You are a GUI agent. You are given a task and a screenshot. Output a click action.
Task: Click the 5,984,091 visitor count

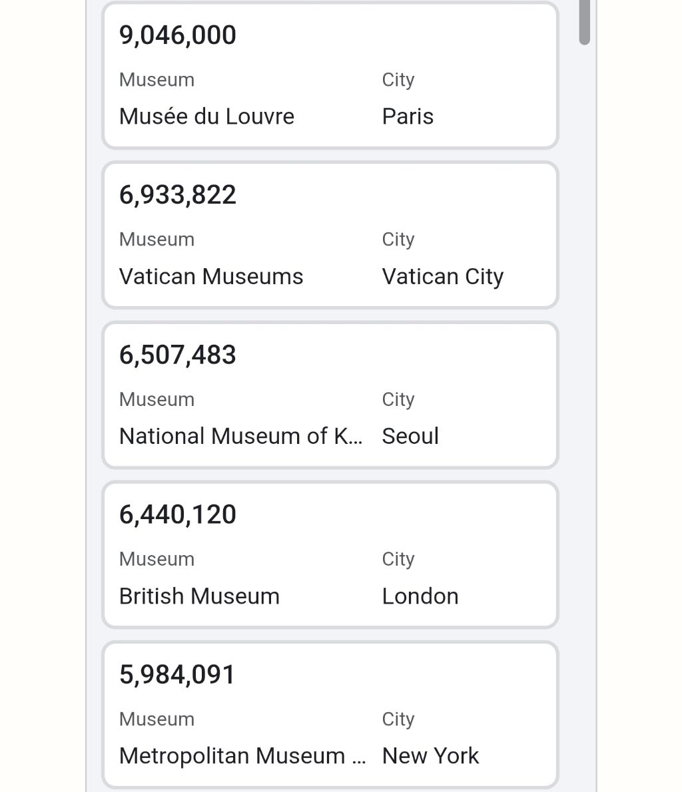[x=177, y=674]
